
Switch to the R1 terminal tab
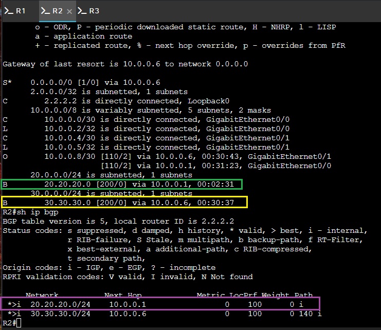pyautogui.click(x=15, y=11)
